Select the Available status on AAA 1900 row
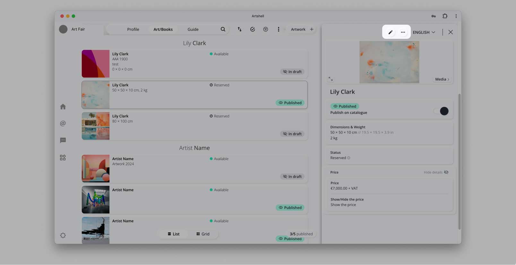 pos(219,54)
